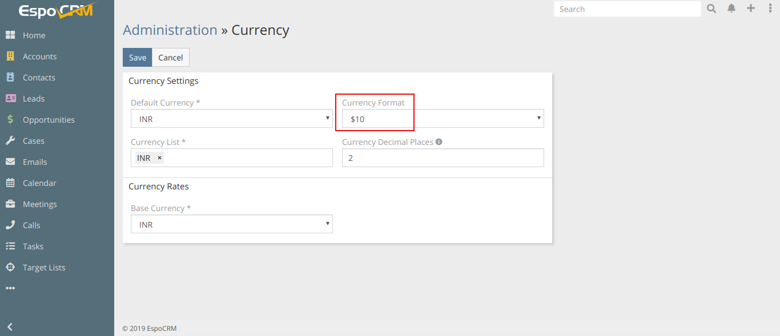Screen dimensions: 780x336
Task: Open the Default Currency dropdown
Action: pyautogui.click(x=231, y=119)
